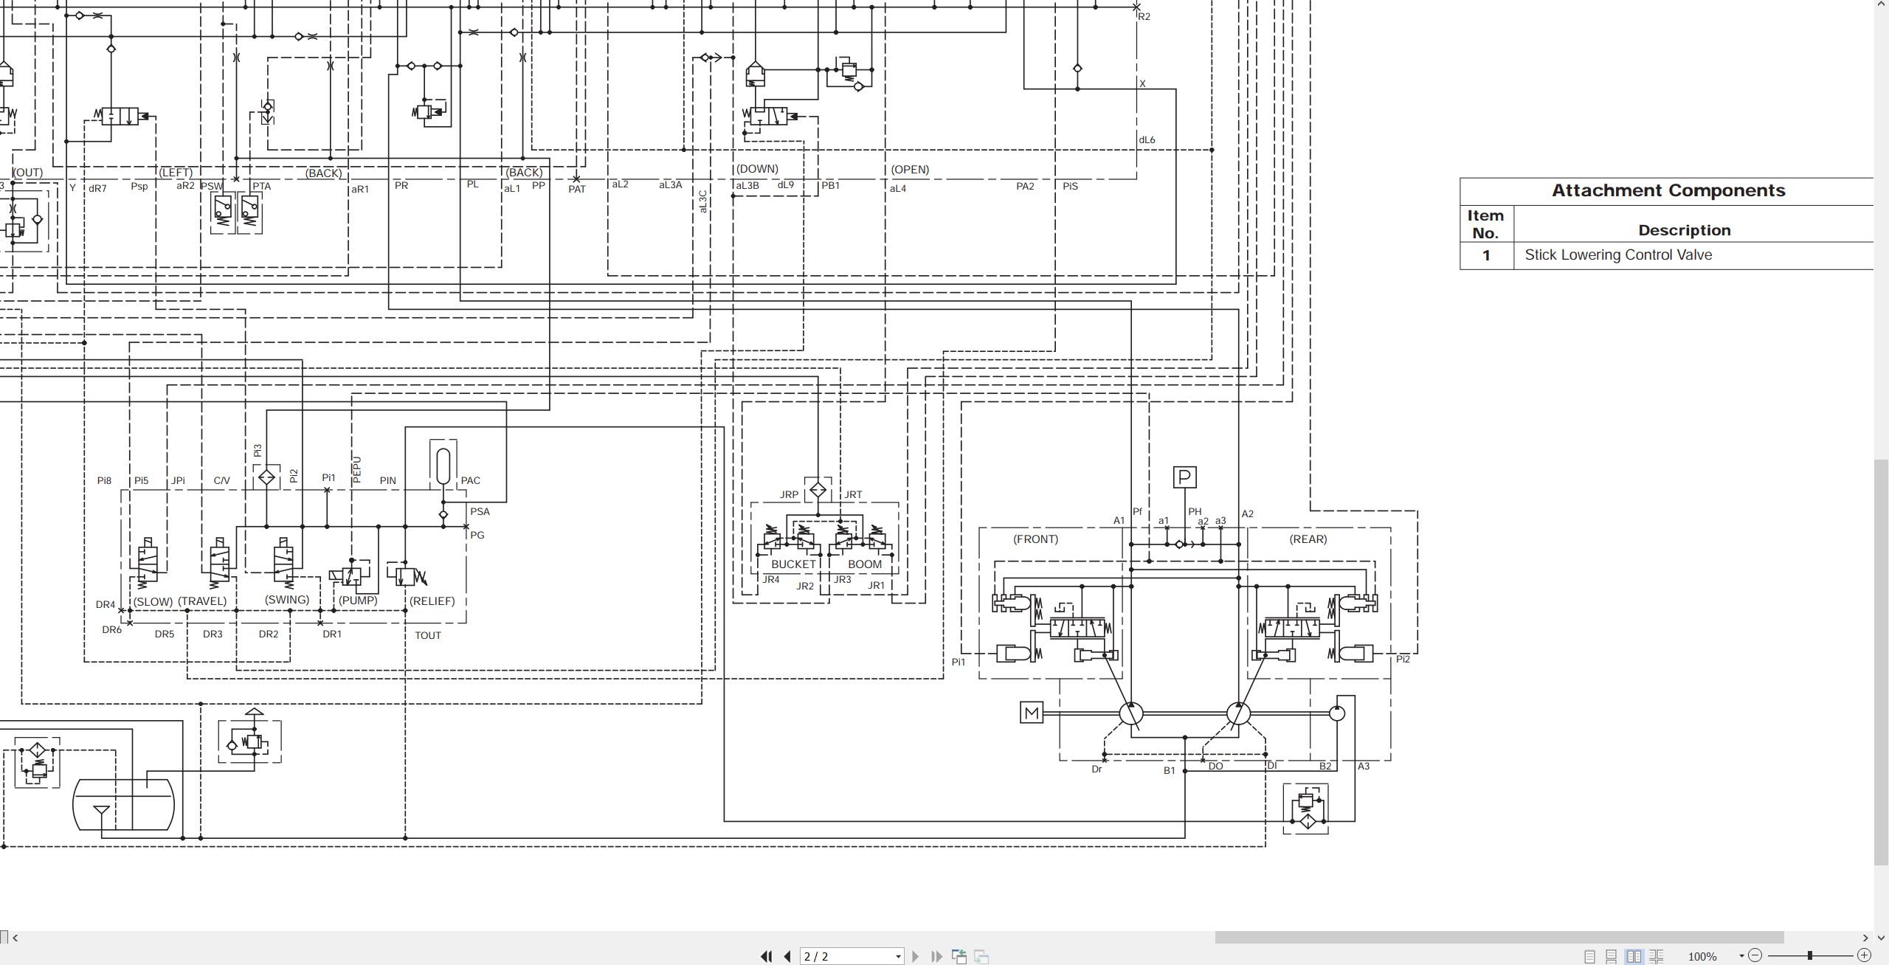Open the page number dropdown
Screen dimensions: 1889x965
pos(898,957)
